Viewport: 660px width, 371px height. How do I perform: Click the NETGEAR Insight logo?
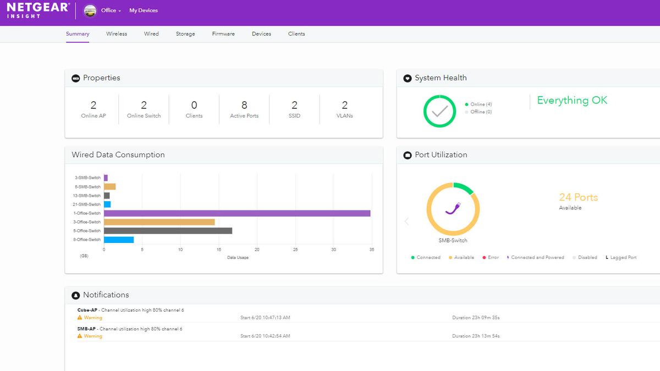(x=38, y=10)
